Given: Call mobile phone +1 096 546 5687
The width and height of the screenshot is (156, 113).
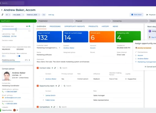Looking at the screenshot, I should [11, 92].
